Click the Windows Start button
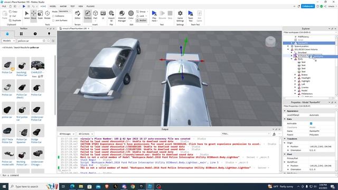 4,186
